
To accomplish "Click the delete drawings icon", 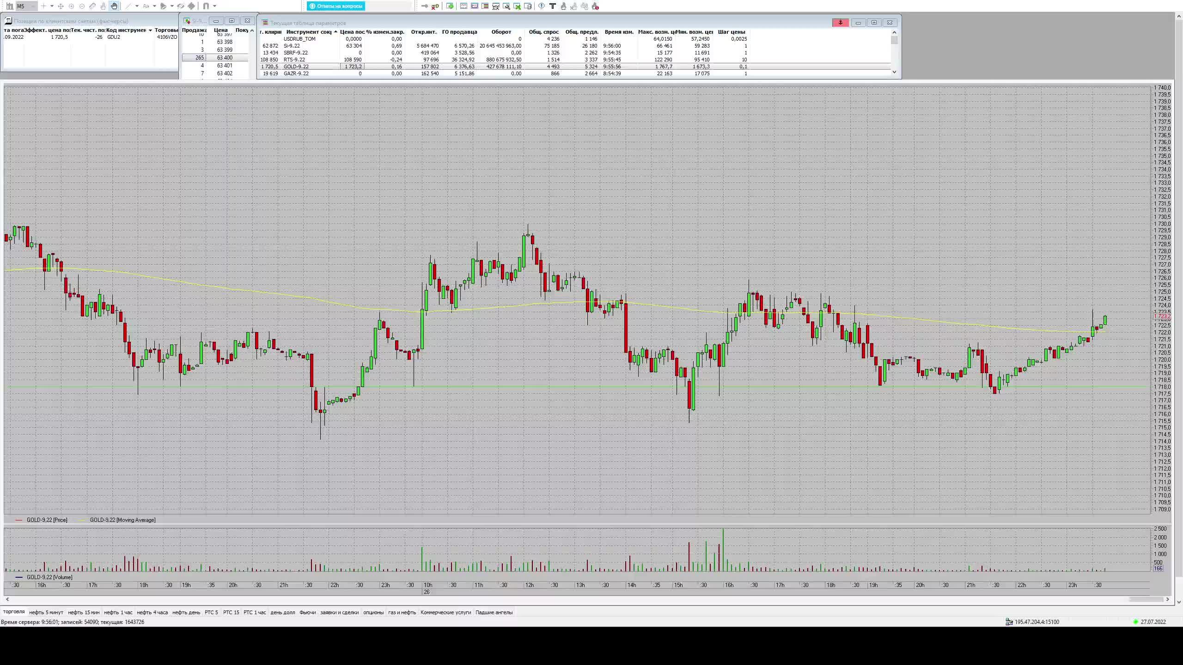I will (x=191, y=6).
